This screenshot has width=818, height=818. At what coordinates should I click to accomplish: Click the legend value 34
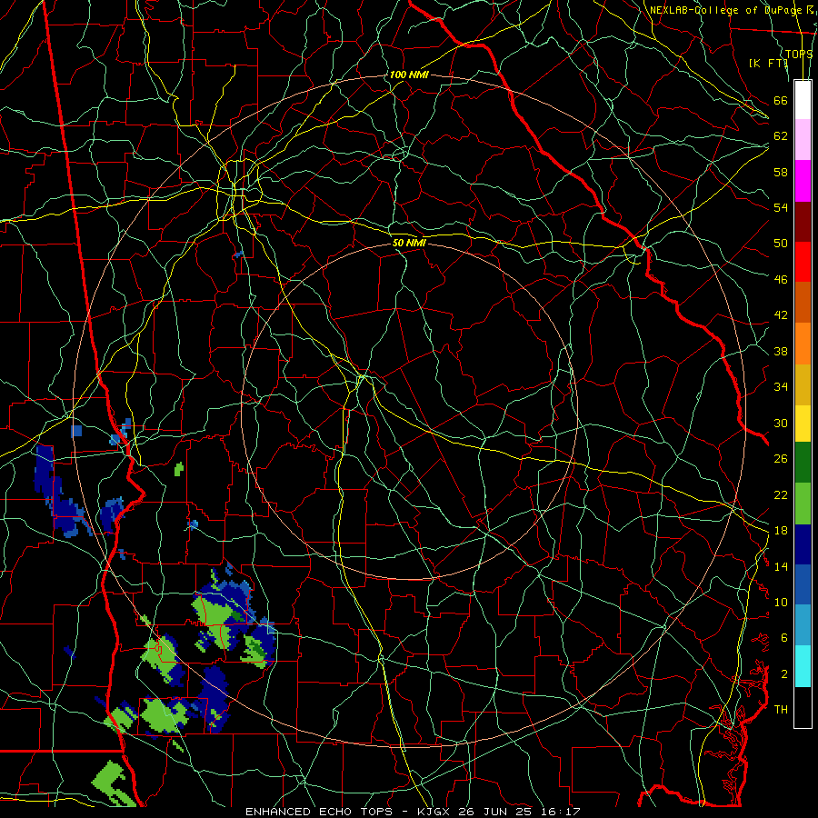(781, 387)
